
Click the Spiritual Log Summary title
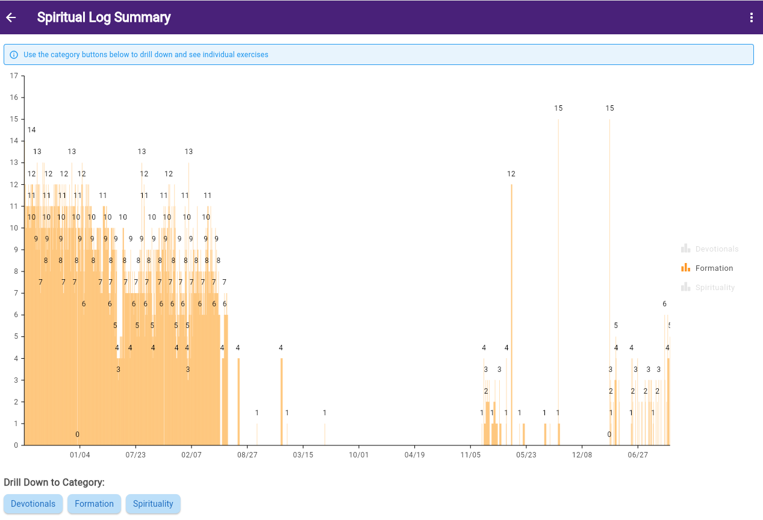[104, 17]
